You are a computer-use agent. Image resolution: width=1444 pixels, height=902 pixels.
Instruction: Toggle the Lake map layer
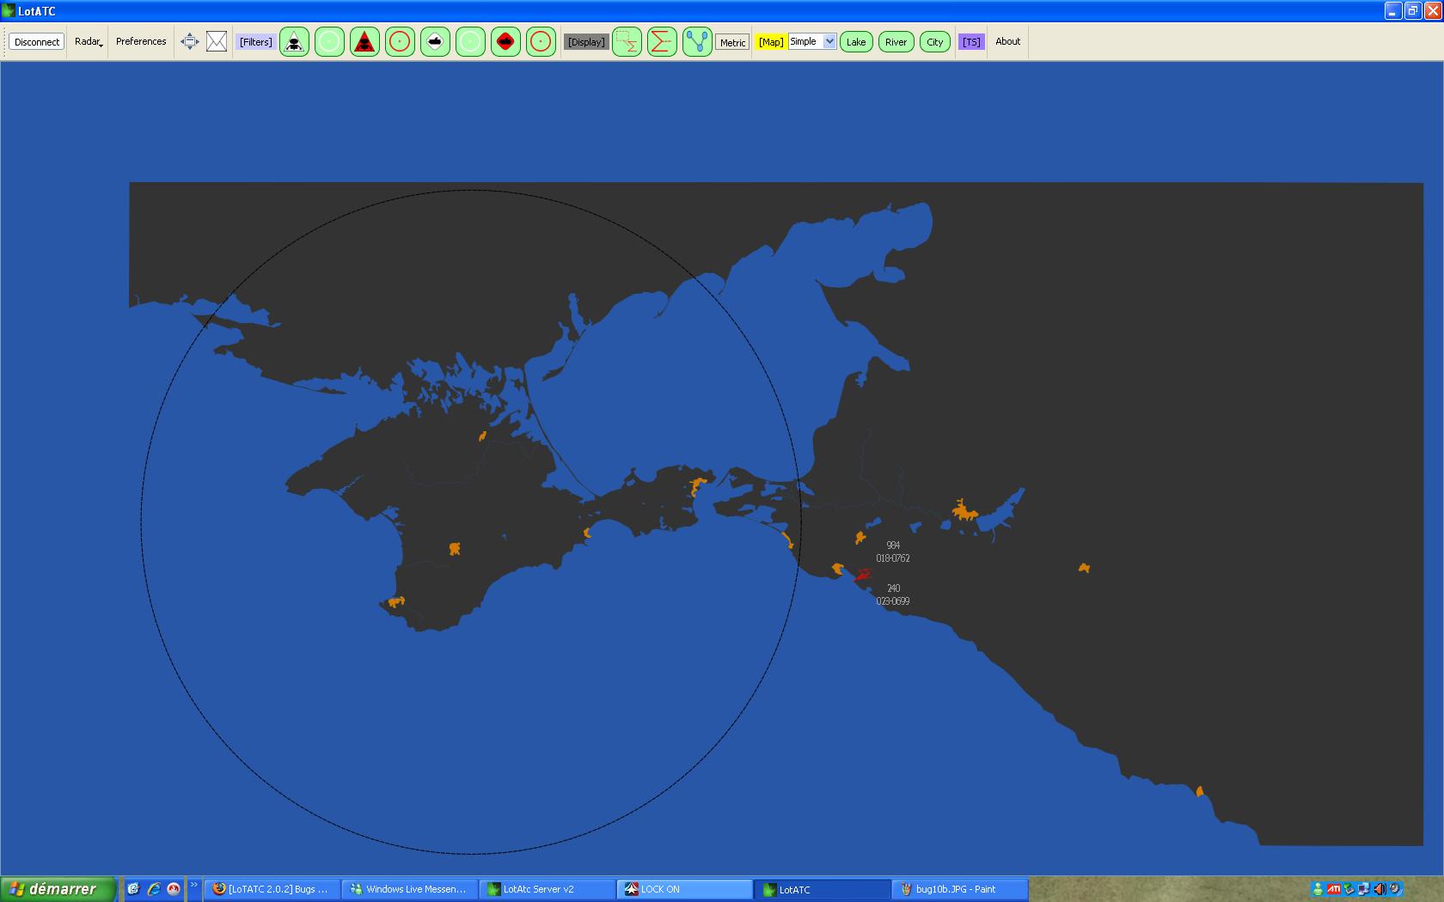(856, 42)
